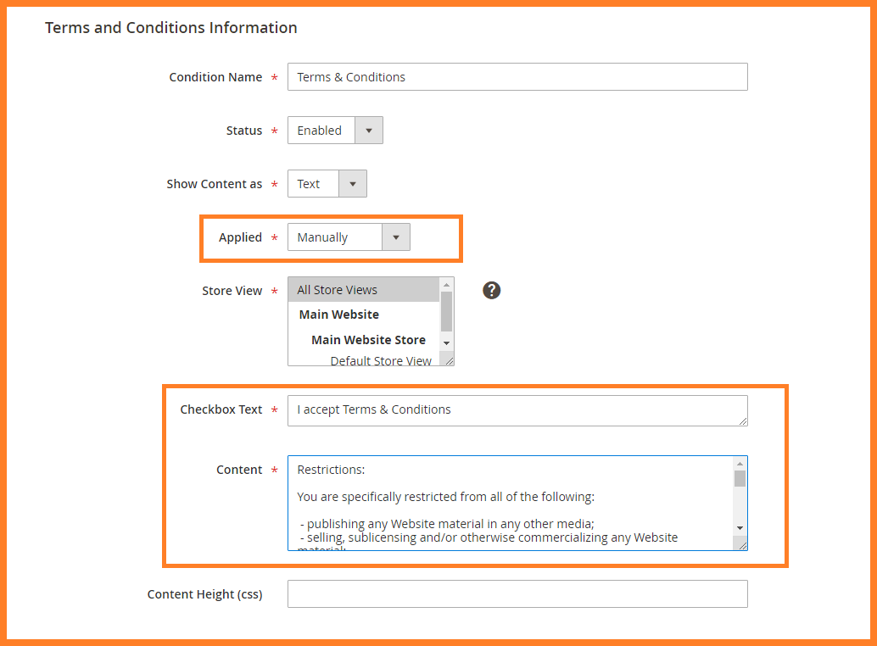Focus the Content Height (css) field
The height and width of the screenshot is (646, 877).
tap(517, 594)
